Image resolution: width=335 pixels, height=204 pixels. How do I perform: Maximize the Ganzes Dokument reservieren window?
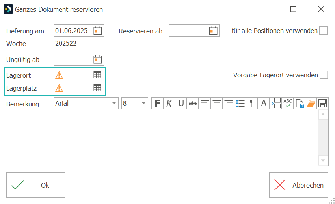(293, 9)
